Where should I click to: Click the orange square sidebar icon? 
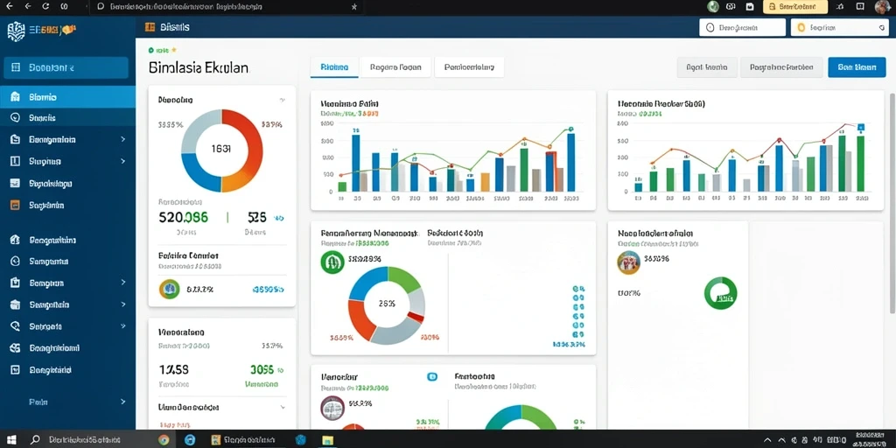[x=16, y=205]
